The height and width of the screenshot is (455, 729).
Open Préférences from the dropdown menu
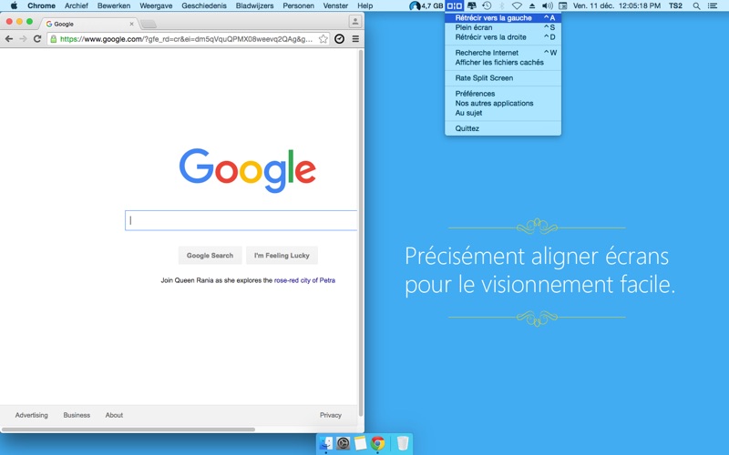click(x=503, y=94)
